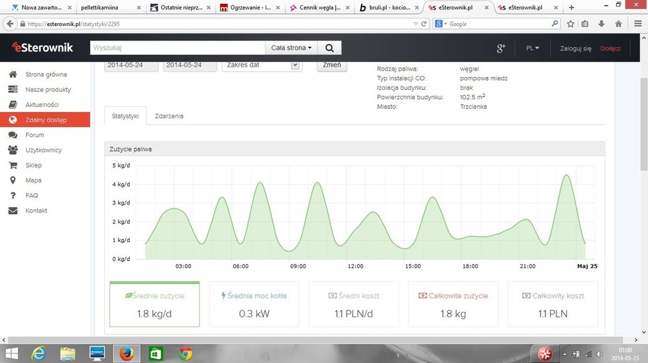Select the Statystyki tab
The image size is (648, 363).
125,116
